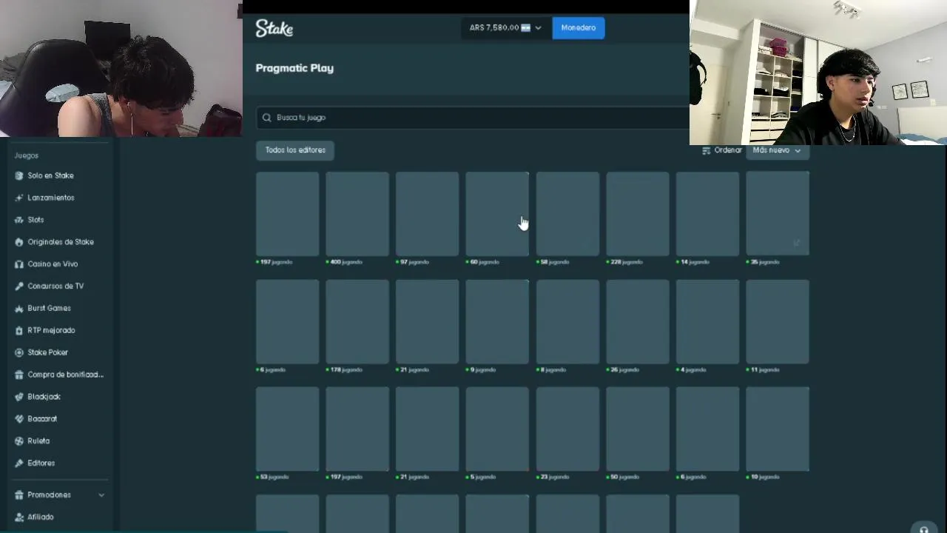Click the Concursos de TV icon
Viewport: 947px width, 533px height.
19,286
